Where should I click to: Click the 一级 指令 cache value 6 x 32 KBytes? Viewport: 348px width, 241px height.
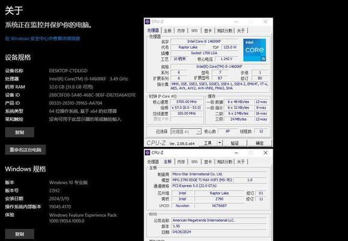click(239, 107)
